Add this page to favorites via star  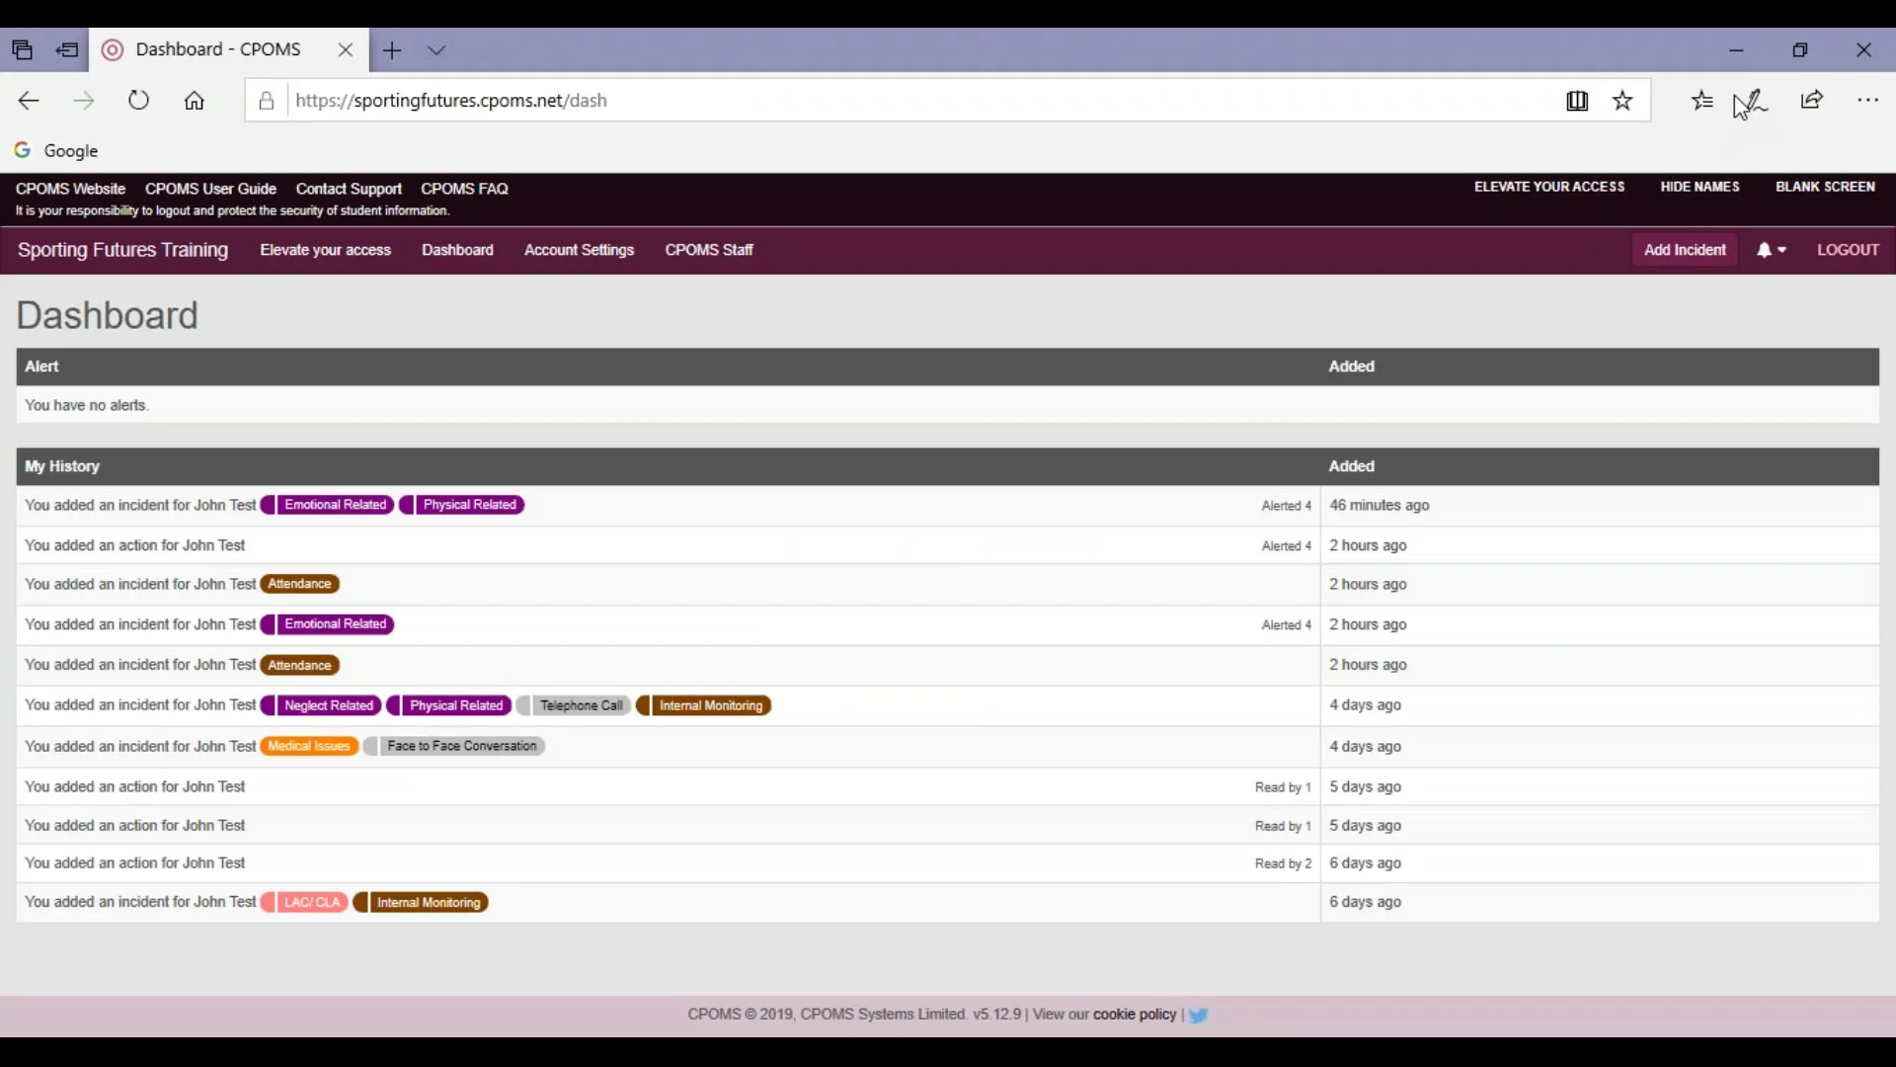click(x=1622, y=100)
